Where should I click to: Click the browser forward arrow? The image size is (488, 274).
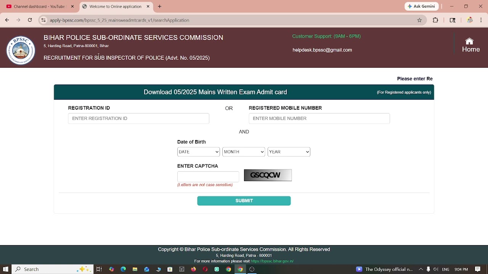pos(18,20)
